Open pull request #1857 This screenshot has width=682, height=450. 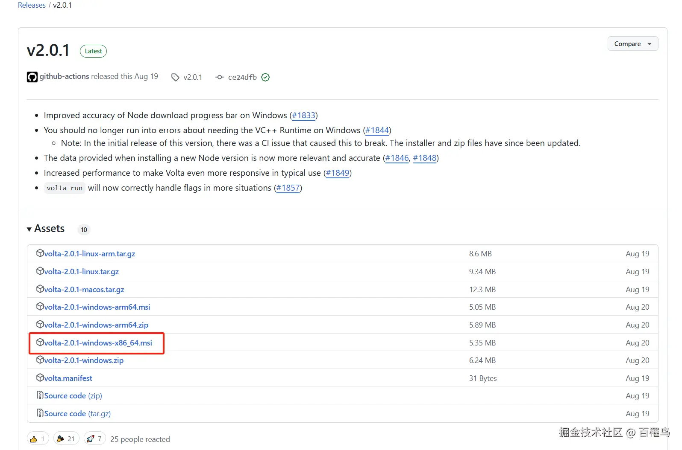coord(288,188)
